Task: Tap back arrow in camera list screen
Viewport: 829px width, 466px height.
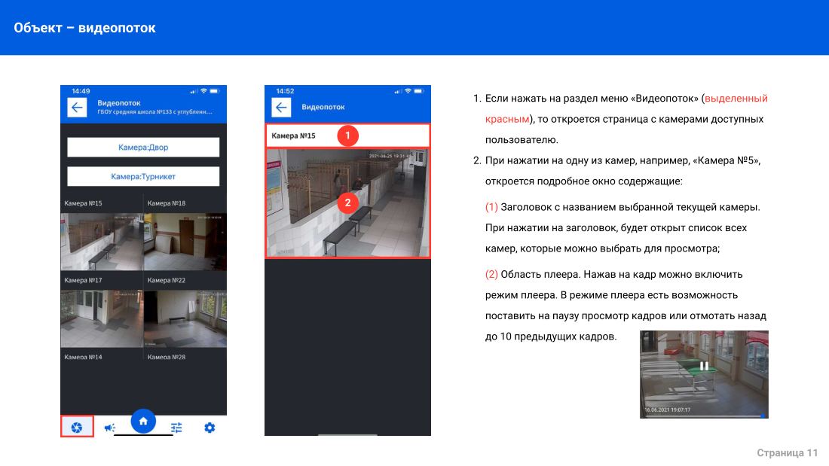Action: [77, 108]
